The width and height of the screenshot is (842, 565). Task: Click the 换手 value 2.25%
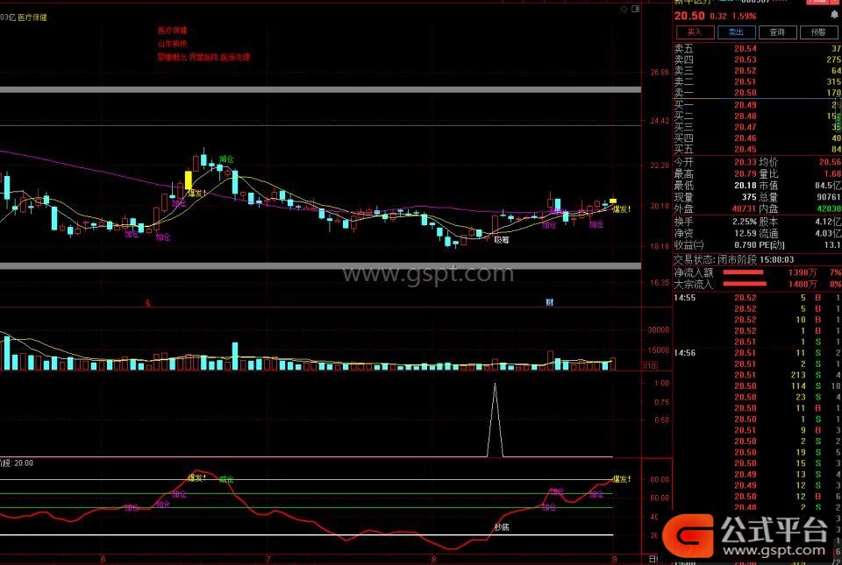[x=745, y=222]
